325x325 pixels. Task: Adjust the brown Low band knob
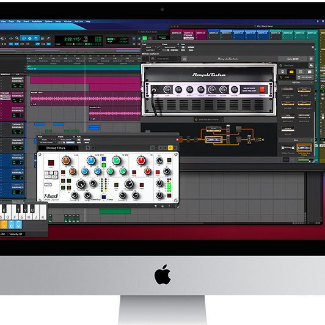coord(66,160)
